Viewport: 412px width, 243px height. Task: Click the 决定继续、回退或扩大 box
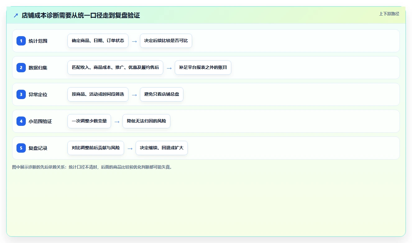pyautogui.click(x=162, y=148)
